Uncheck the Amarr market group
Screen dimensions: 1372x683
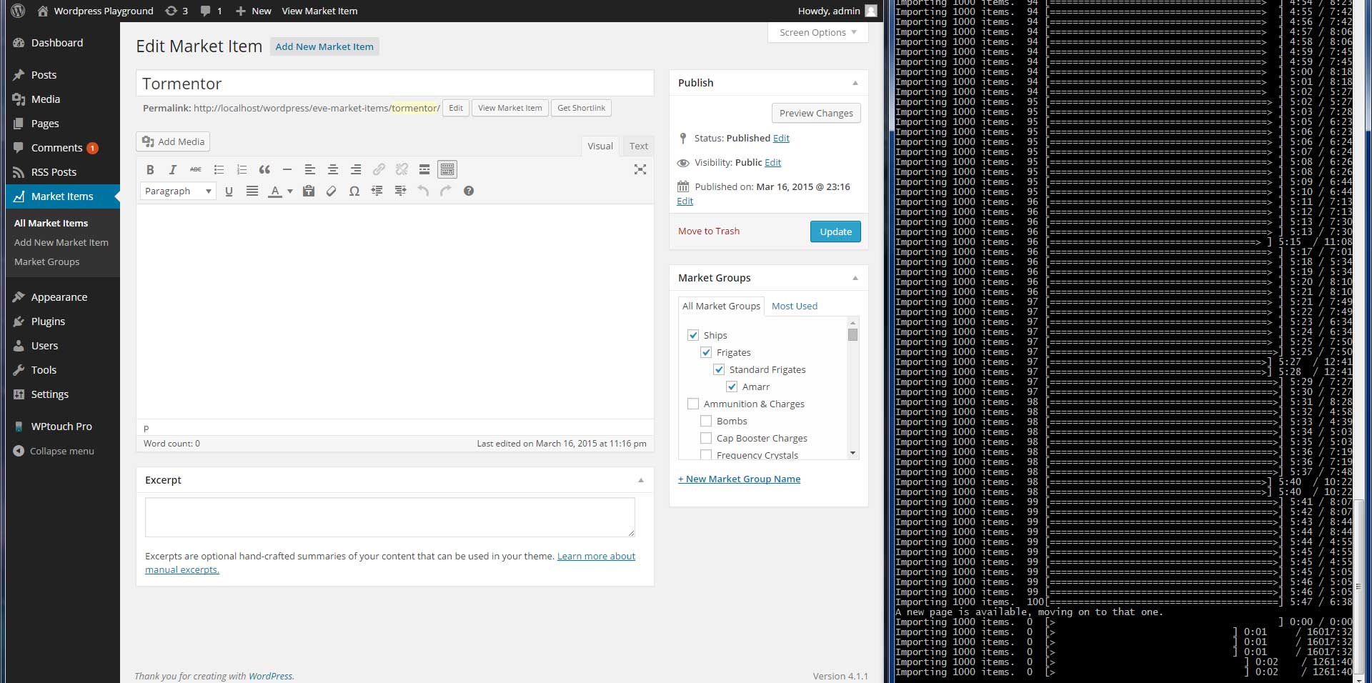732,387
